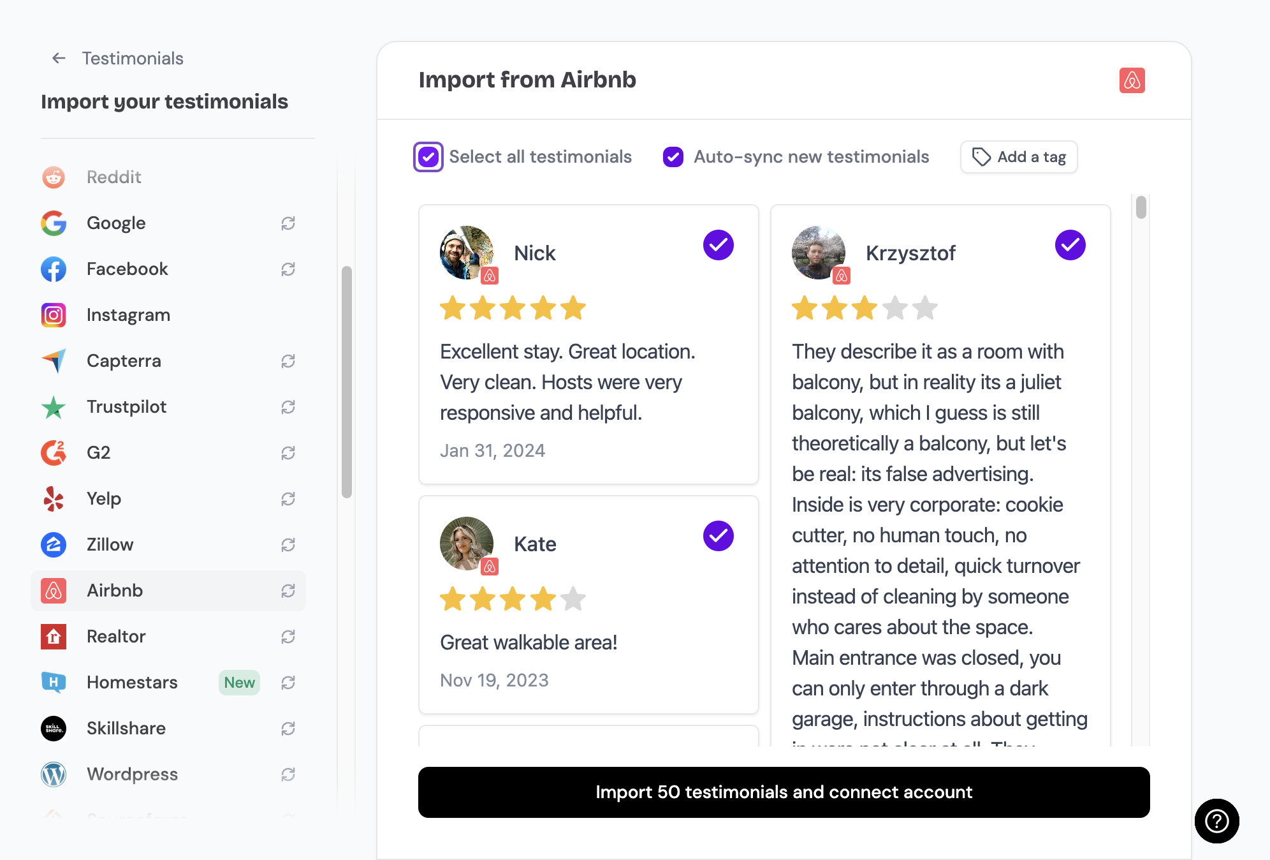
Task: Click sync icon beside Zillow
Action: coord(288,544)
